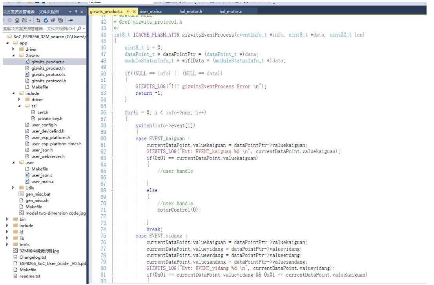Select the gizwits_product.c editor tab
The width and height of the screenshot is (434, 285).
pos(106,11)
